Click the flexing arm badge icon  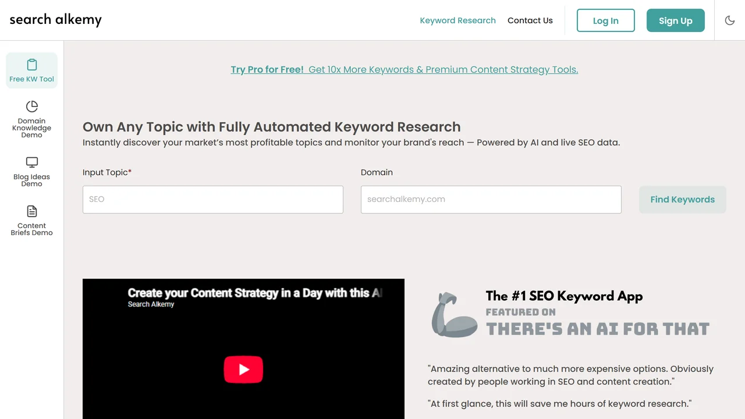point(453,315)
